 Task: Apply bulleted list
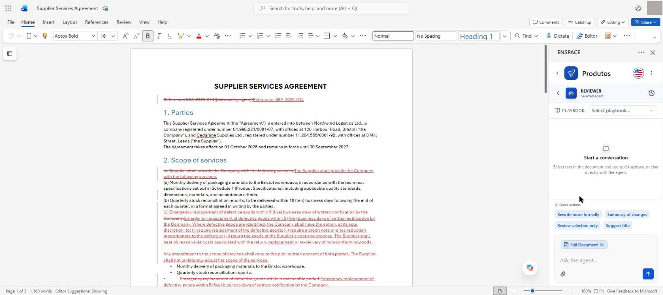point(242,36)
